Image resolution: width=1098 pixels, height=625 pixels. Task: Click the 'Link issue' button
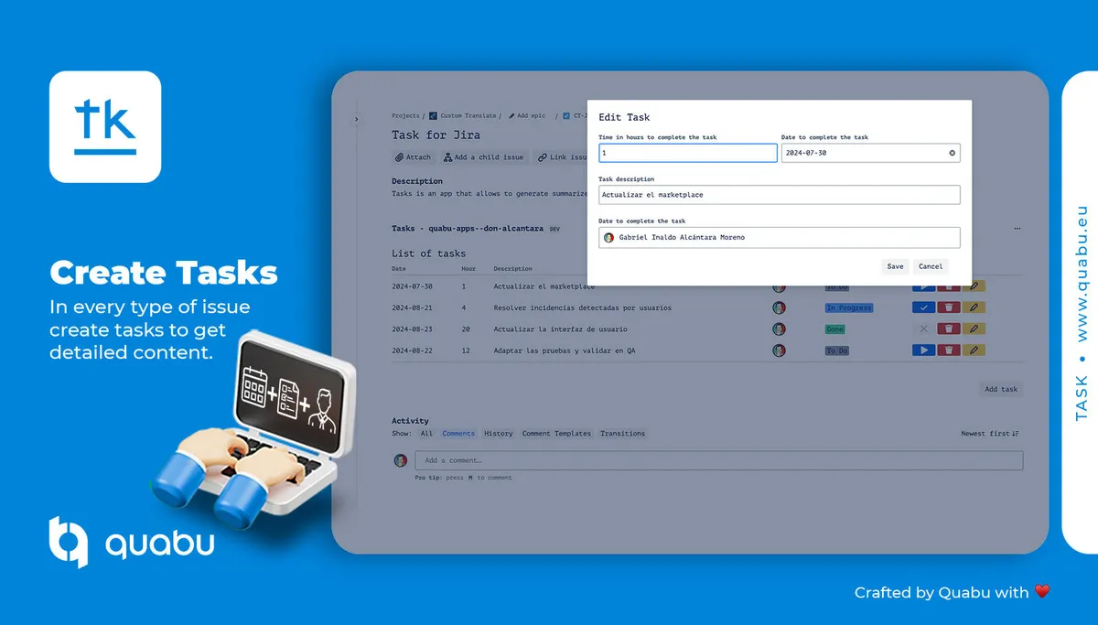tap(562, 157)
